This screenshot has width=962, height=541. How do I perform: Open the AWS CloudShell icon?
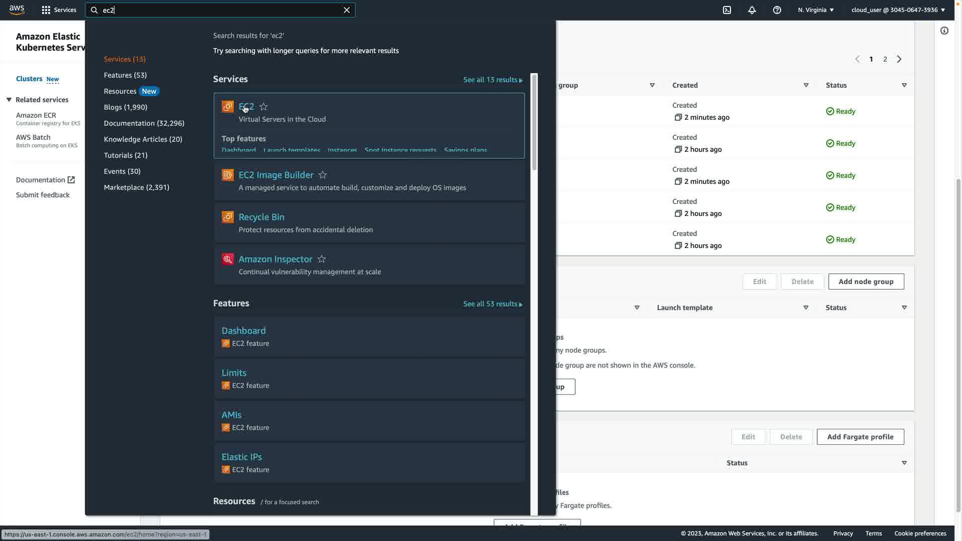click(727, 10)
